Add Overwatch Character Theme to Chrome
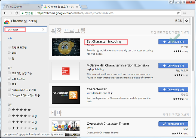This screenshot has height=138, width=196. pyautogui.click(x=173, y=124)
